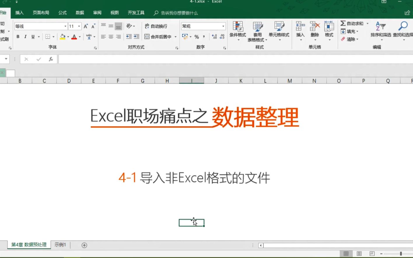Align text to top
This screenshot has height=258, width=413.
tap(103, 26)
